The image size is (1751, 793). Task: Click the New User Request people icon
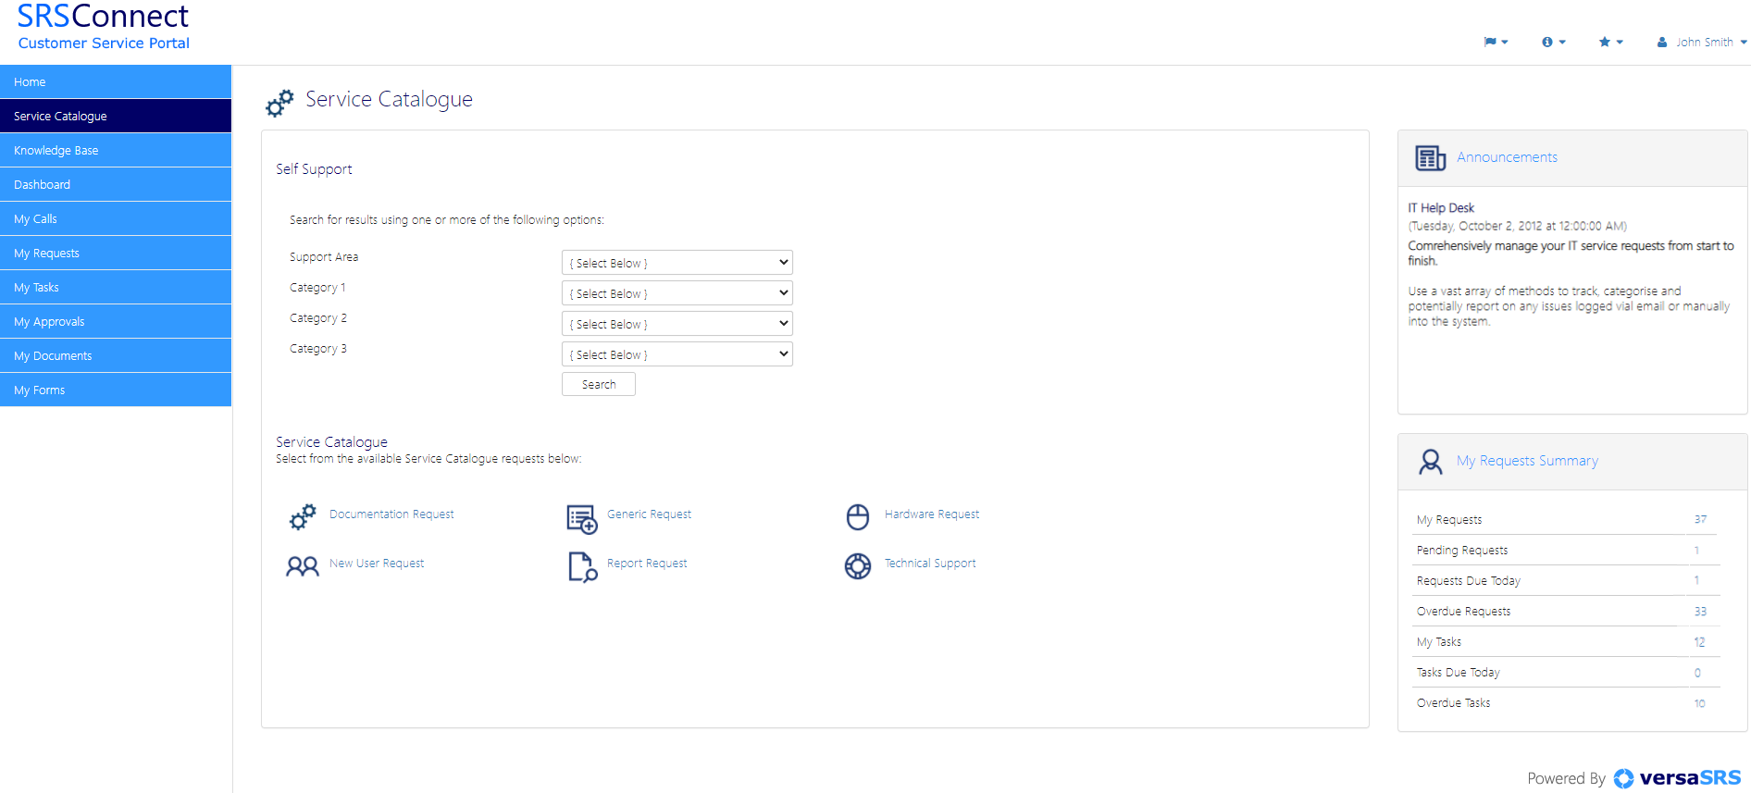click(x=302, y=566)
